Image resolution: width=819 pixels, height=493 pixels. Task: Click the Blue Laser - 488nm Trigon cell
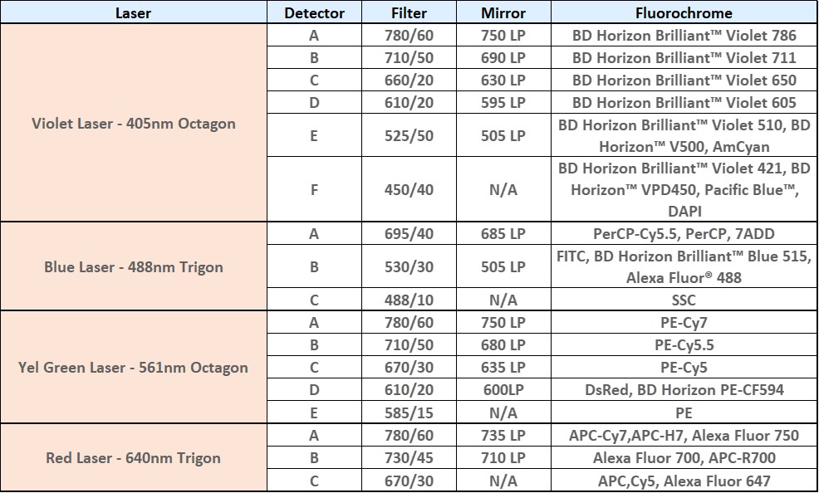click(x=134, y=267)
